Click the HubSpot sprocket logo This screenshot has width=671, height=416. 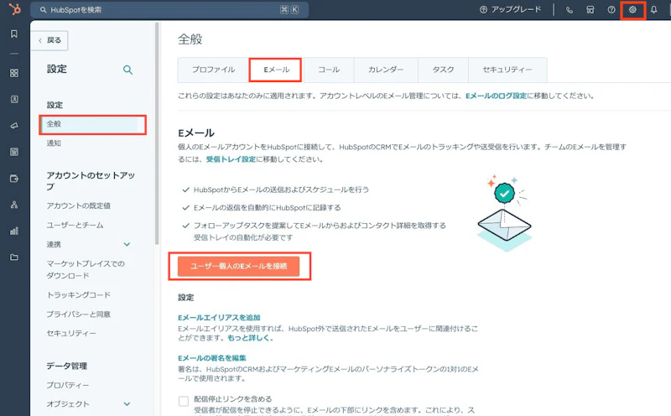click(14, 9)
